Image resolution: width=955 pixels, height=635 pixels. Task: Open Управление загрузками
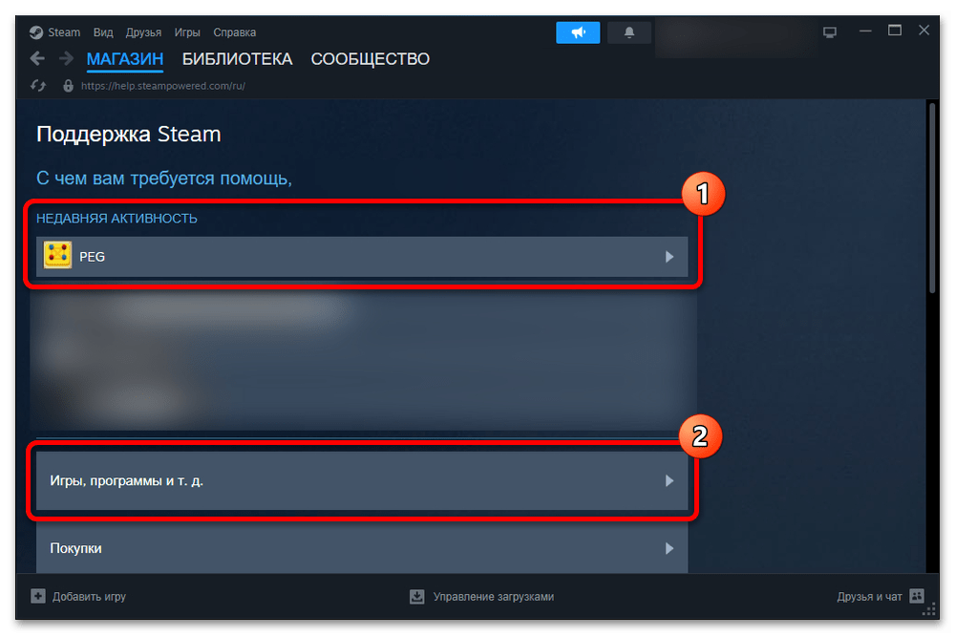pyautogui.click(x=494, y=596)
